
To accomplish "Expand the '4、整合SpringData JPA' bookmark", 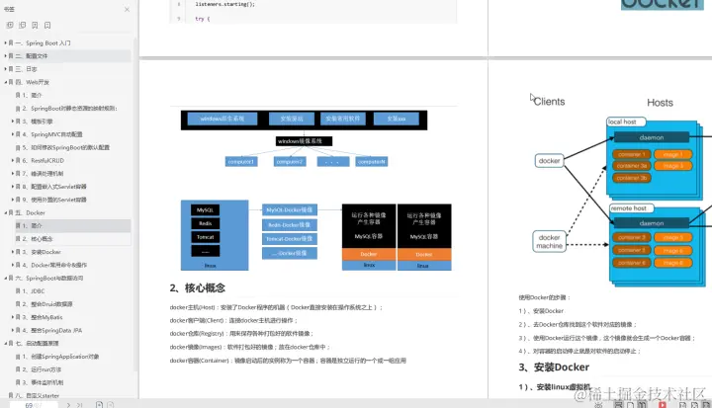I will click(12, 330).
